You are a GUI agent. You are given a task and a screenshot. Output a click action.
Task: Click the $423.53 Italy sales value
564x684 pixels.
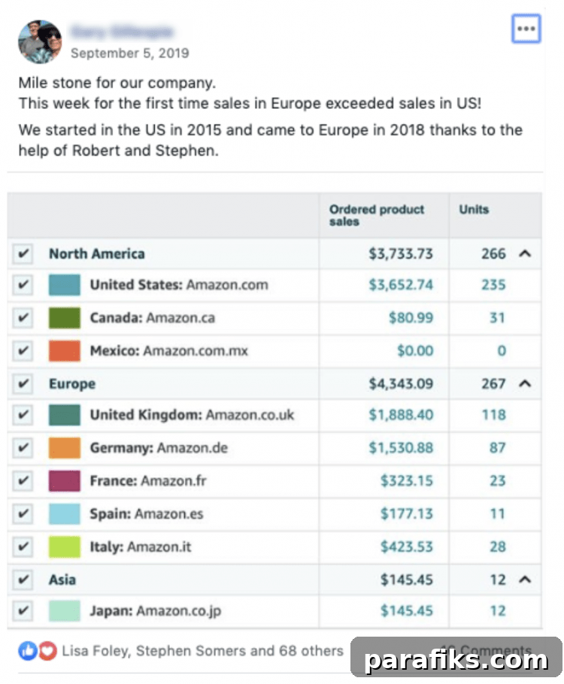(406, 547)
